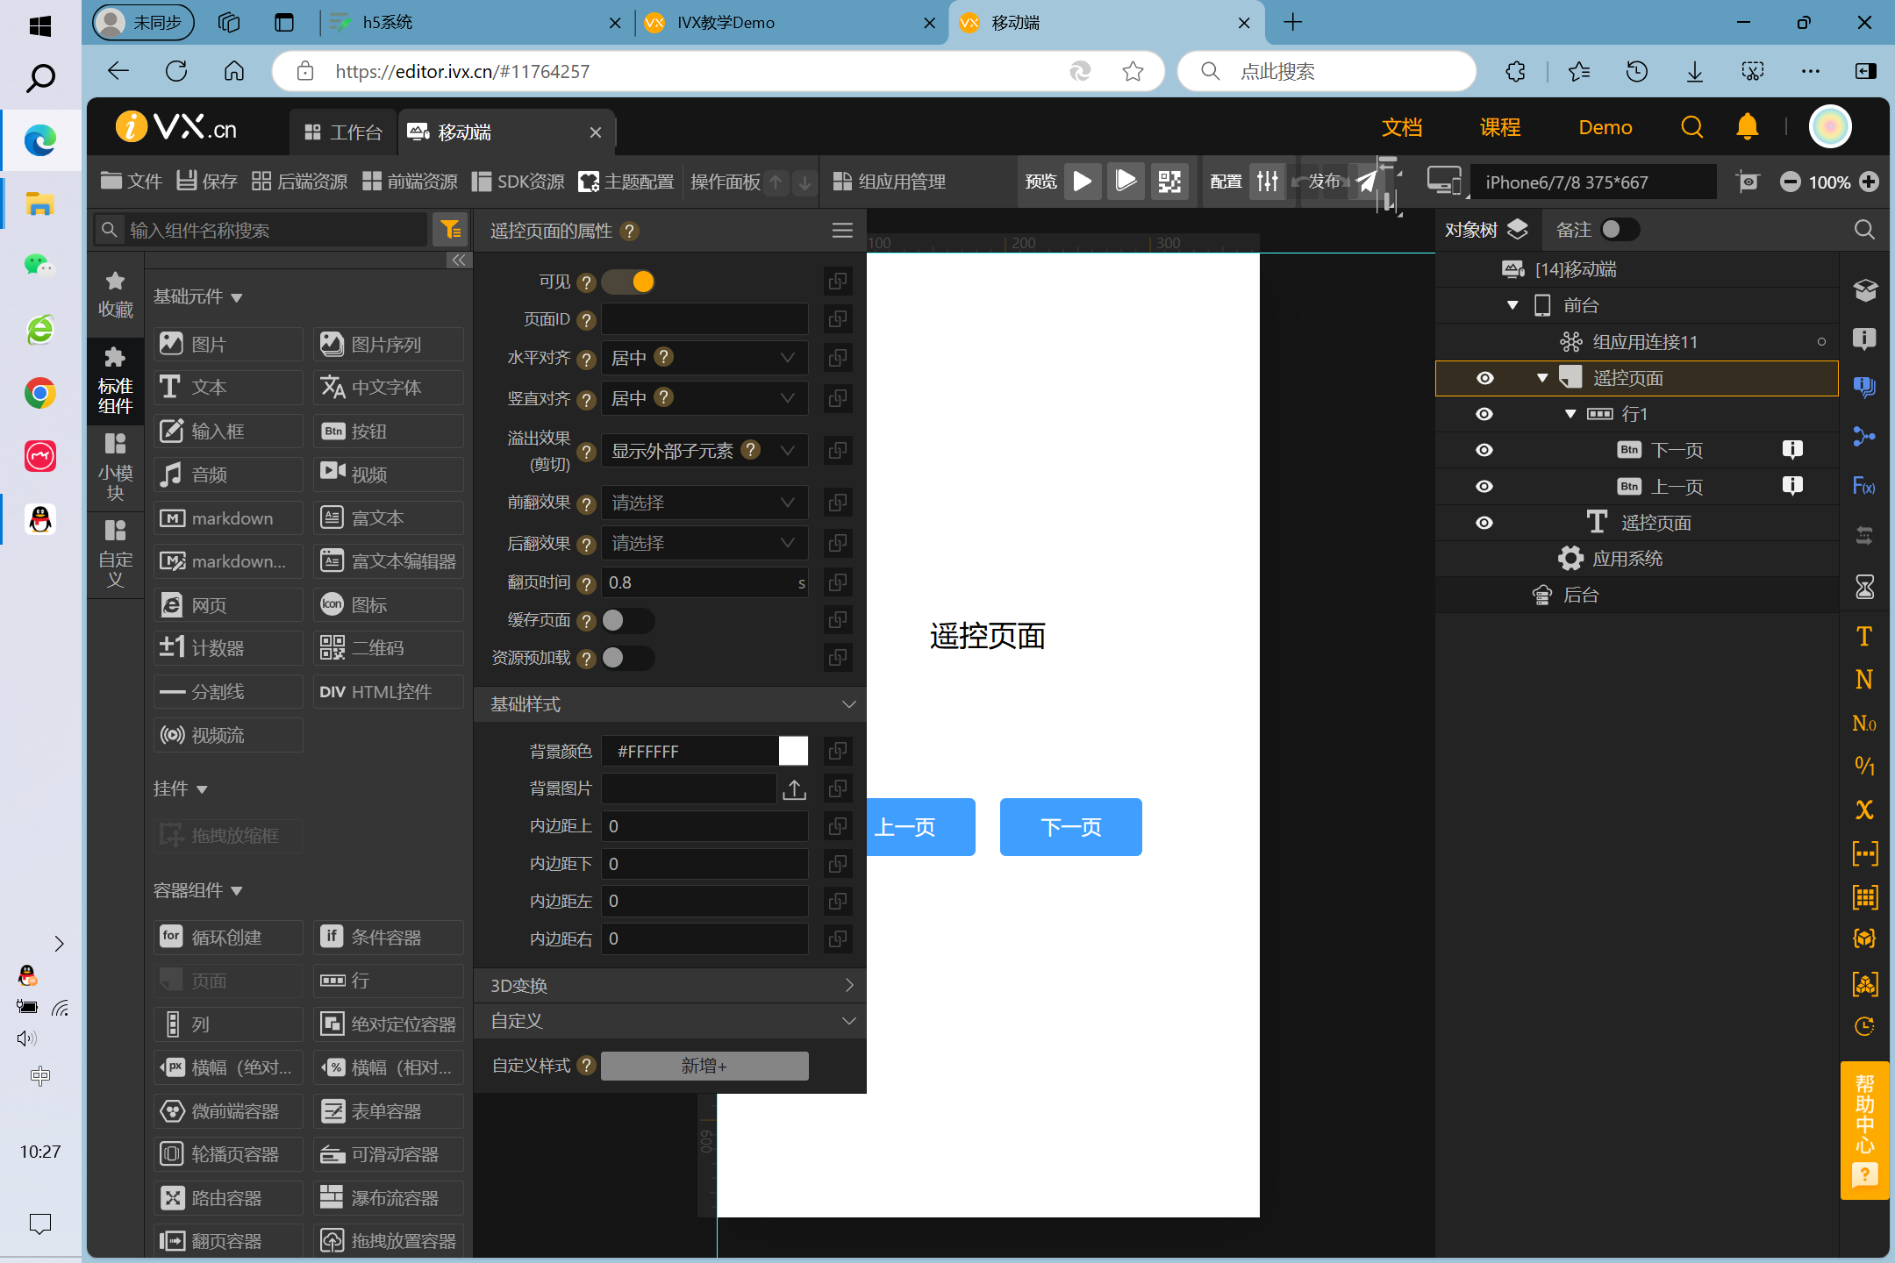Click the white 背景颜色 swatch

(x=793, y=752)
